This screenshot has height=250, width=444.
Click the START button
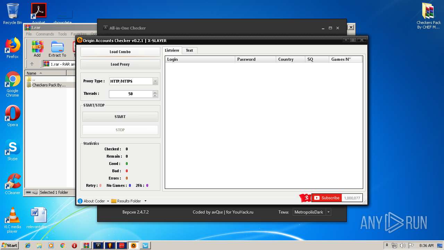[x=120, y=117]
